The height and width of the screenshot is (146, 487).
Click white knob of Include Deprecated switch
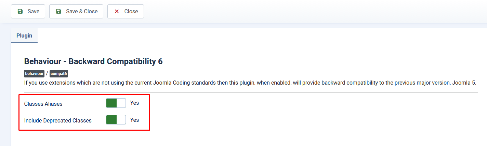pyautogui.click(x=121, y=120)
